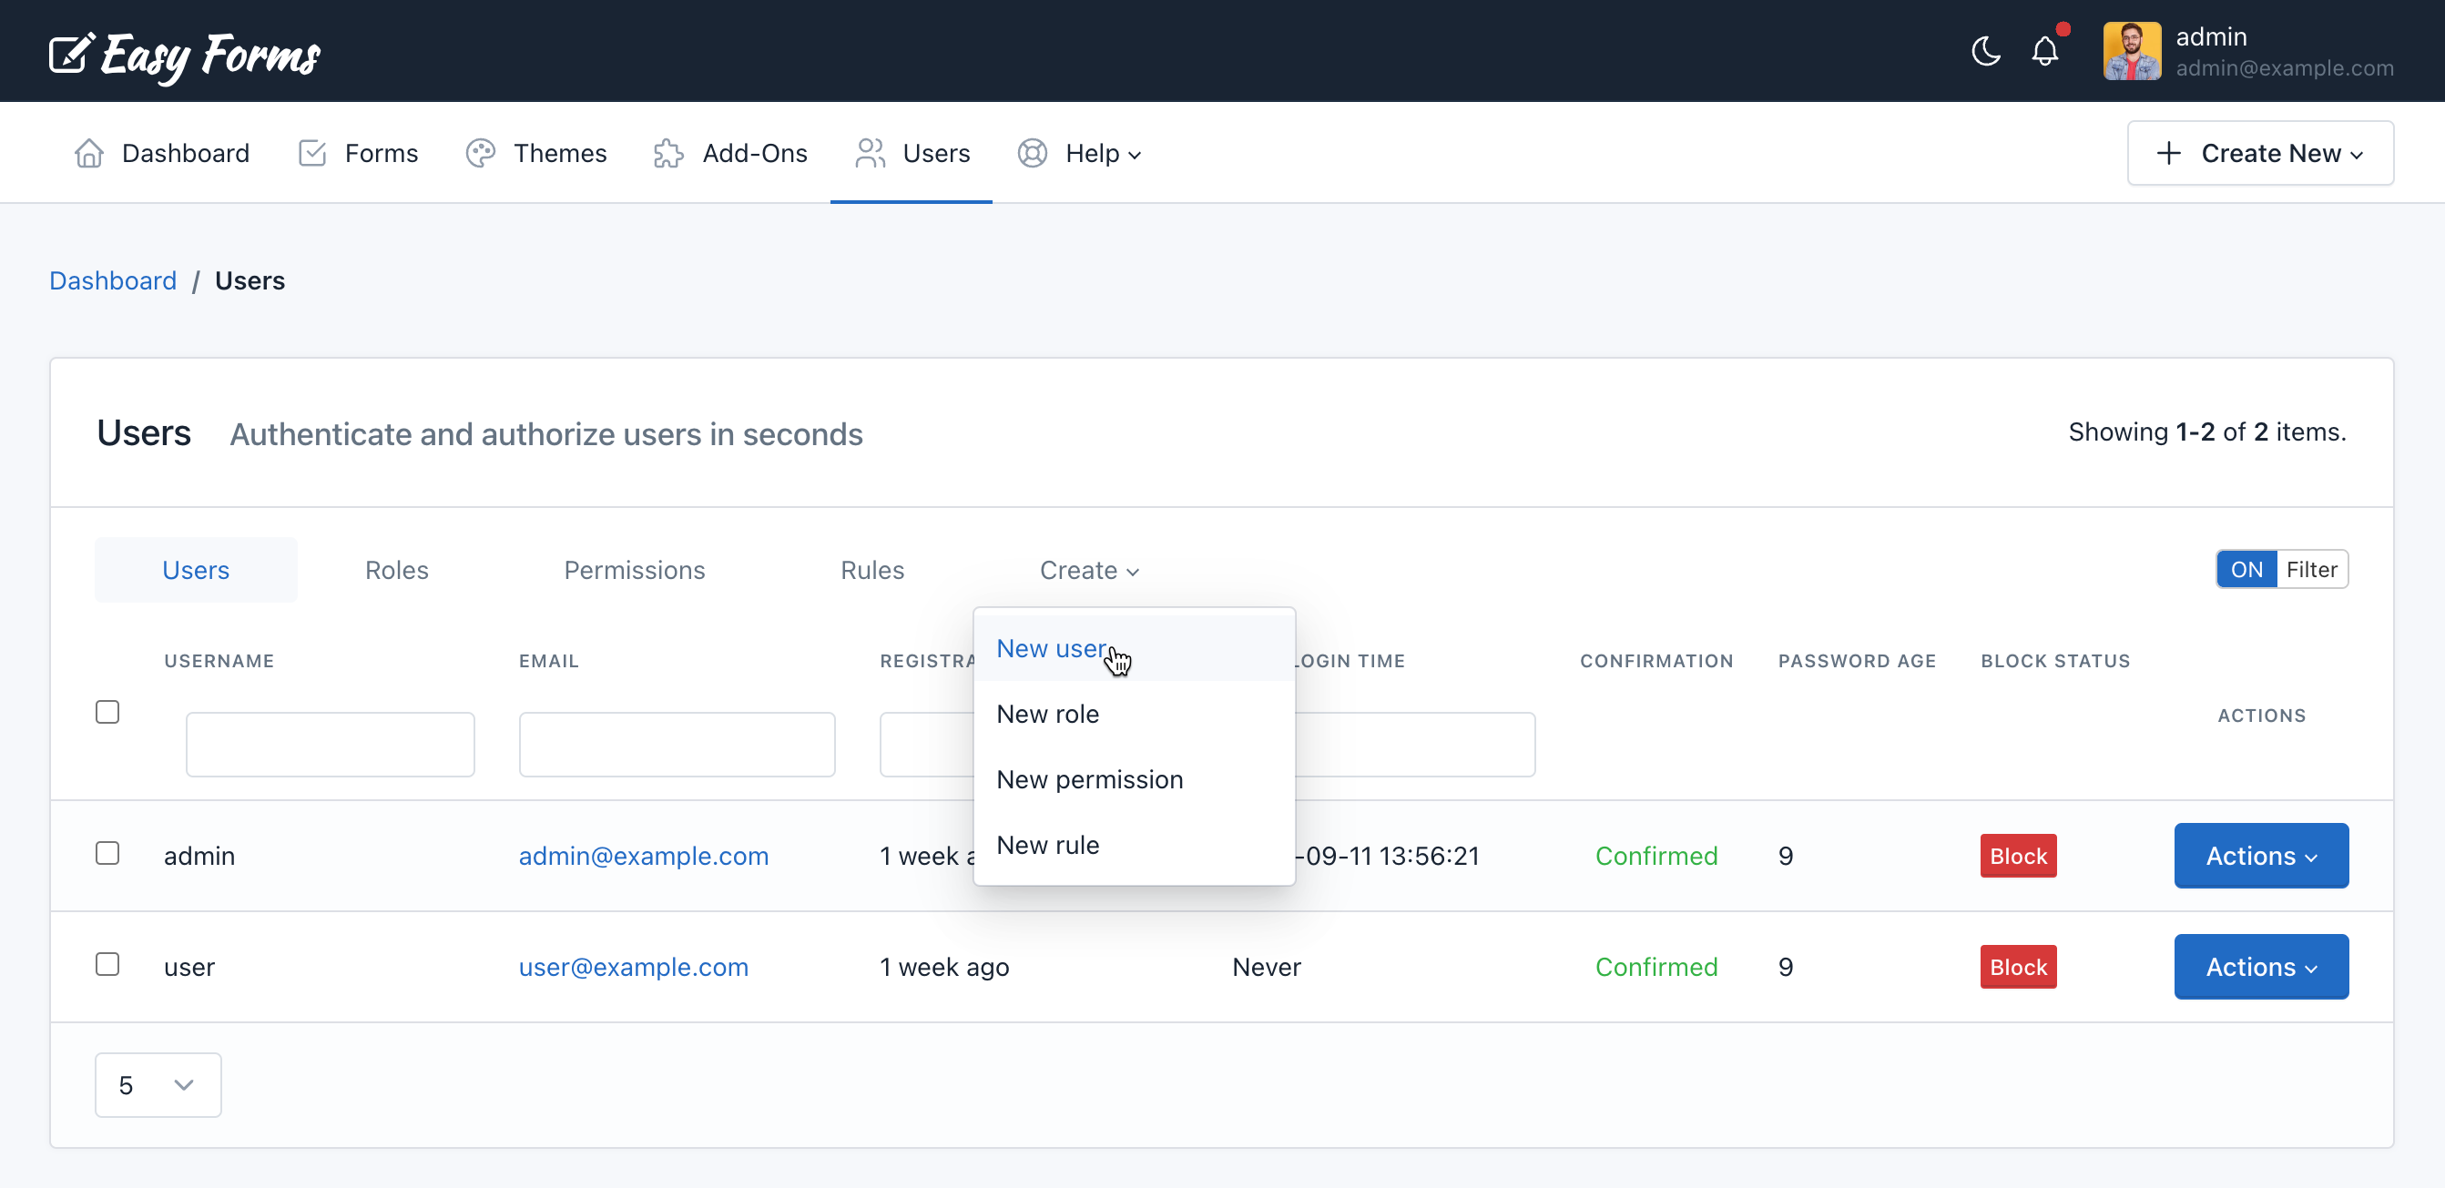Check the select-all checkbox in the table header
The image size is (2445, 1188).
(x=107, y=711)
